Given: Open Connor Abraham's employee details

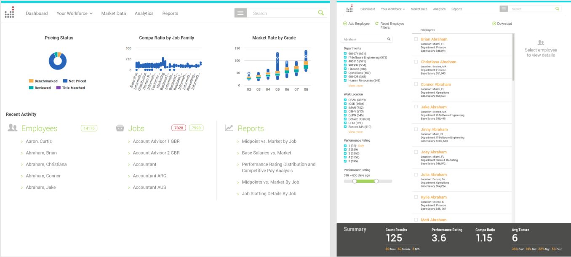Looking at the screenshot, I should coord(436,84).
